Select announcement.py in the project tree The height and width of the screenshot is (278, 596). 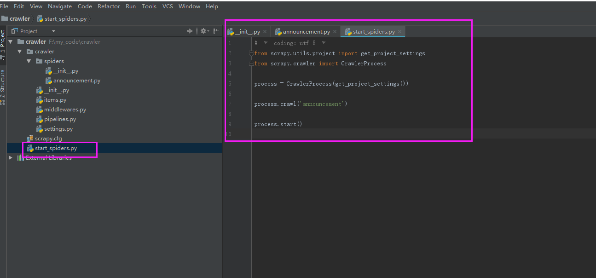[x=77, y=81]
